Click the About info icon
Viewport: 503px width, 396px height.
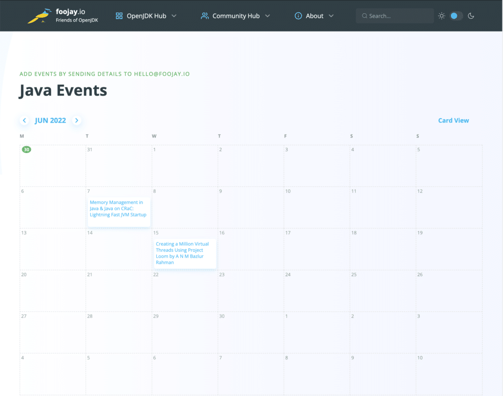pos(298,16)
